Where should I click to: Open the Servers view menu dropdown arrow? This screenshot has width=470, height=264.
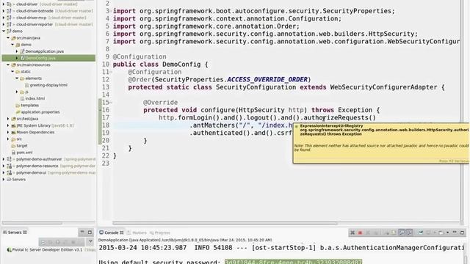click(90, 241)
